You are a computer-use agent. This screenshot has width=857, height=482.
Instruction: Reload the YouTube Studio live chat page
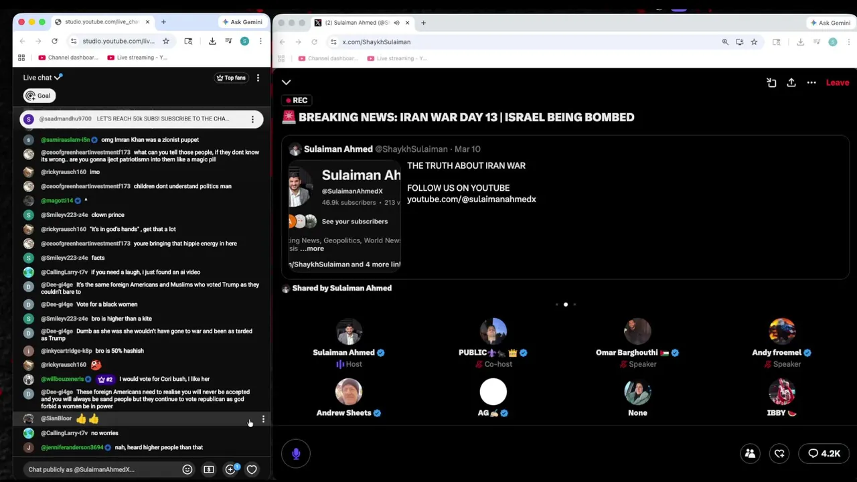(x=54, y=42)
